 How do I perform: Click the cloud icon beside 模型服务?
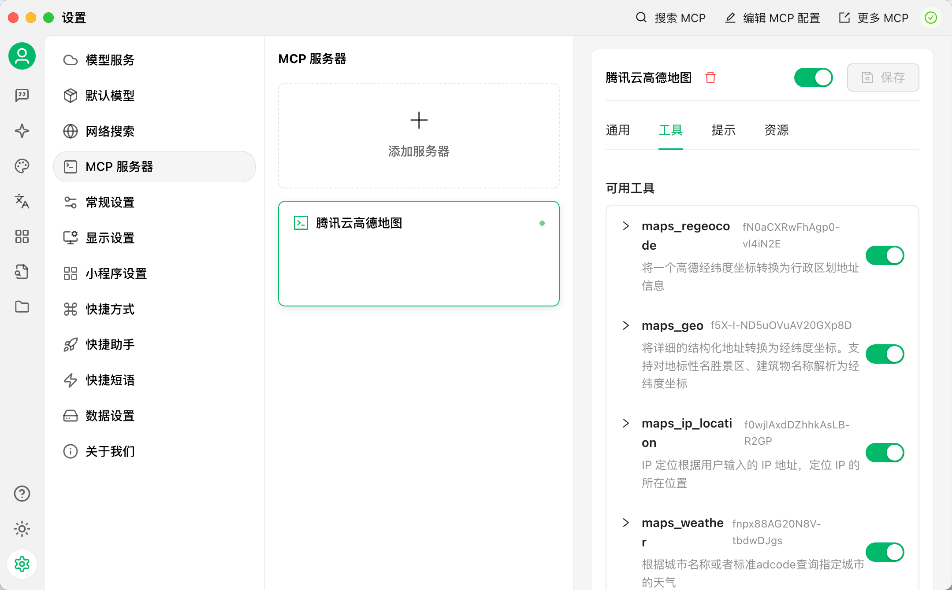pyautogui.click(x=71, y=60)
